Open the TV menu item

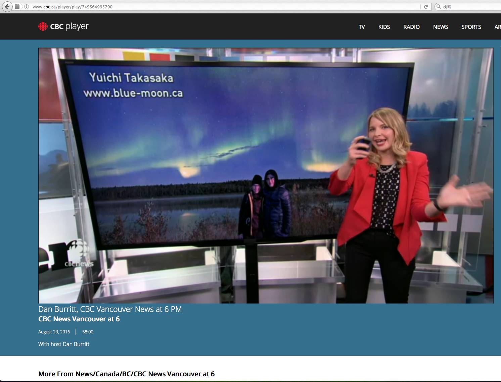(362, 27)
